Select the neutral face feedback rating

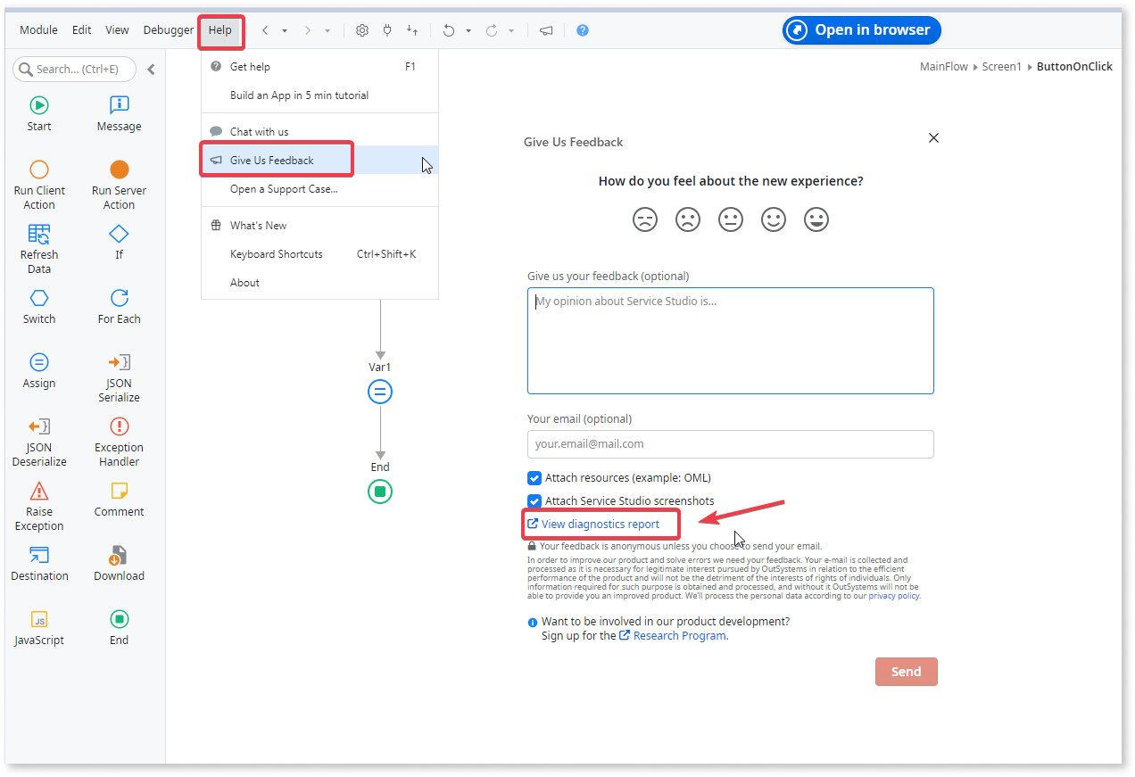pos(731,219)
